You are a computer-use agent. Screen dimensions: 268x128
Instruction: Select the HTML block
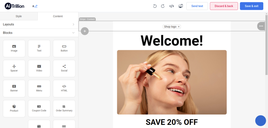[x=64, y=88]
